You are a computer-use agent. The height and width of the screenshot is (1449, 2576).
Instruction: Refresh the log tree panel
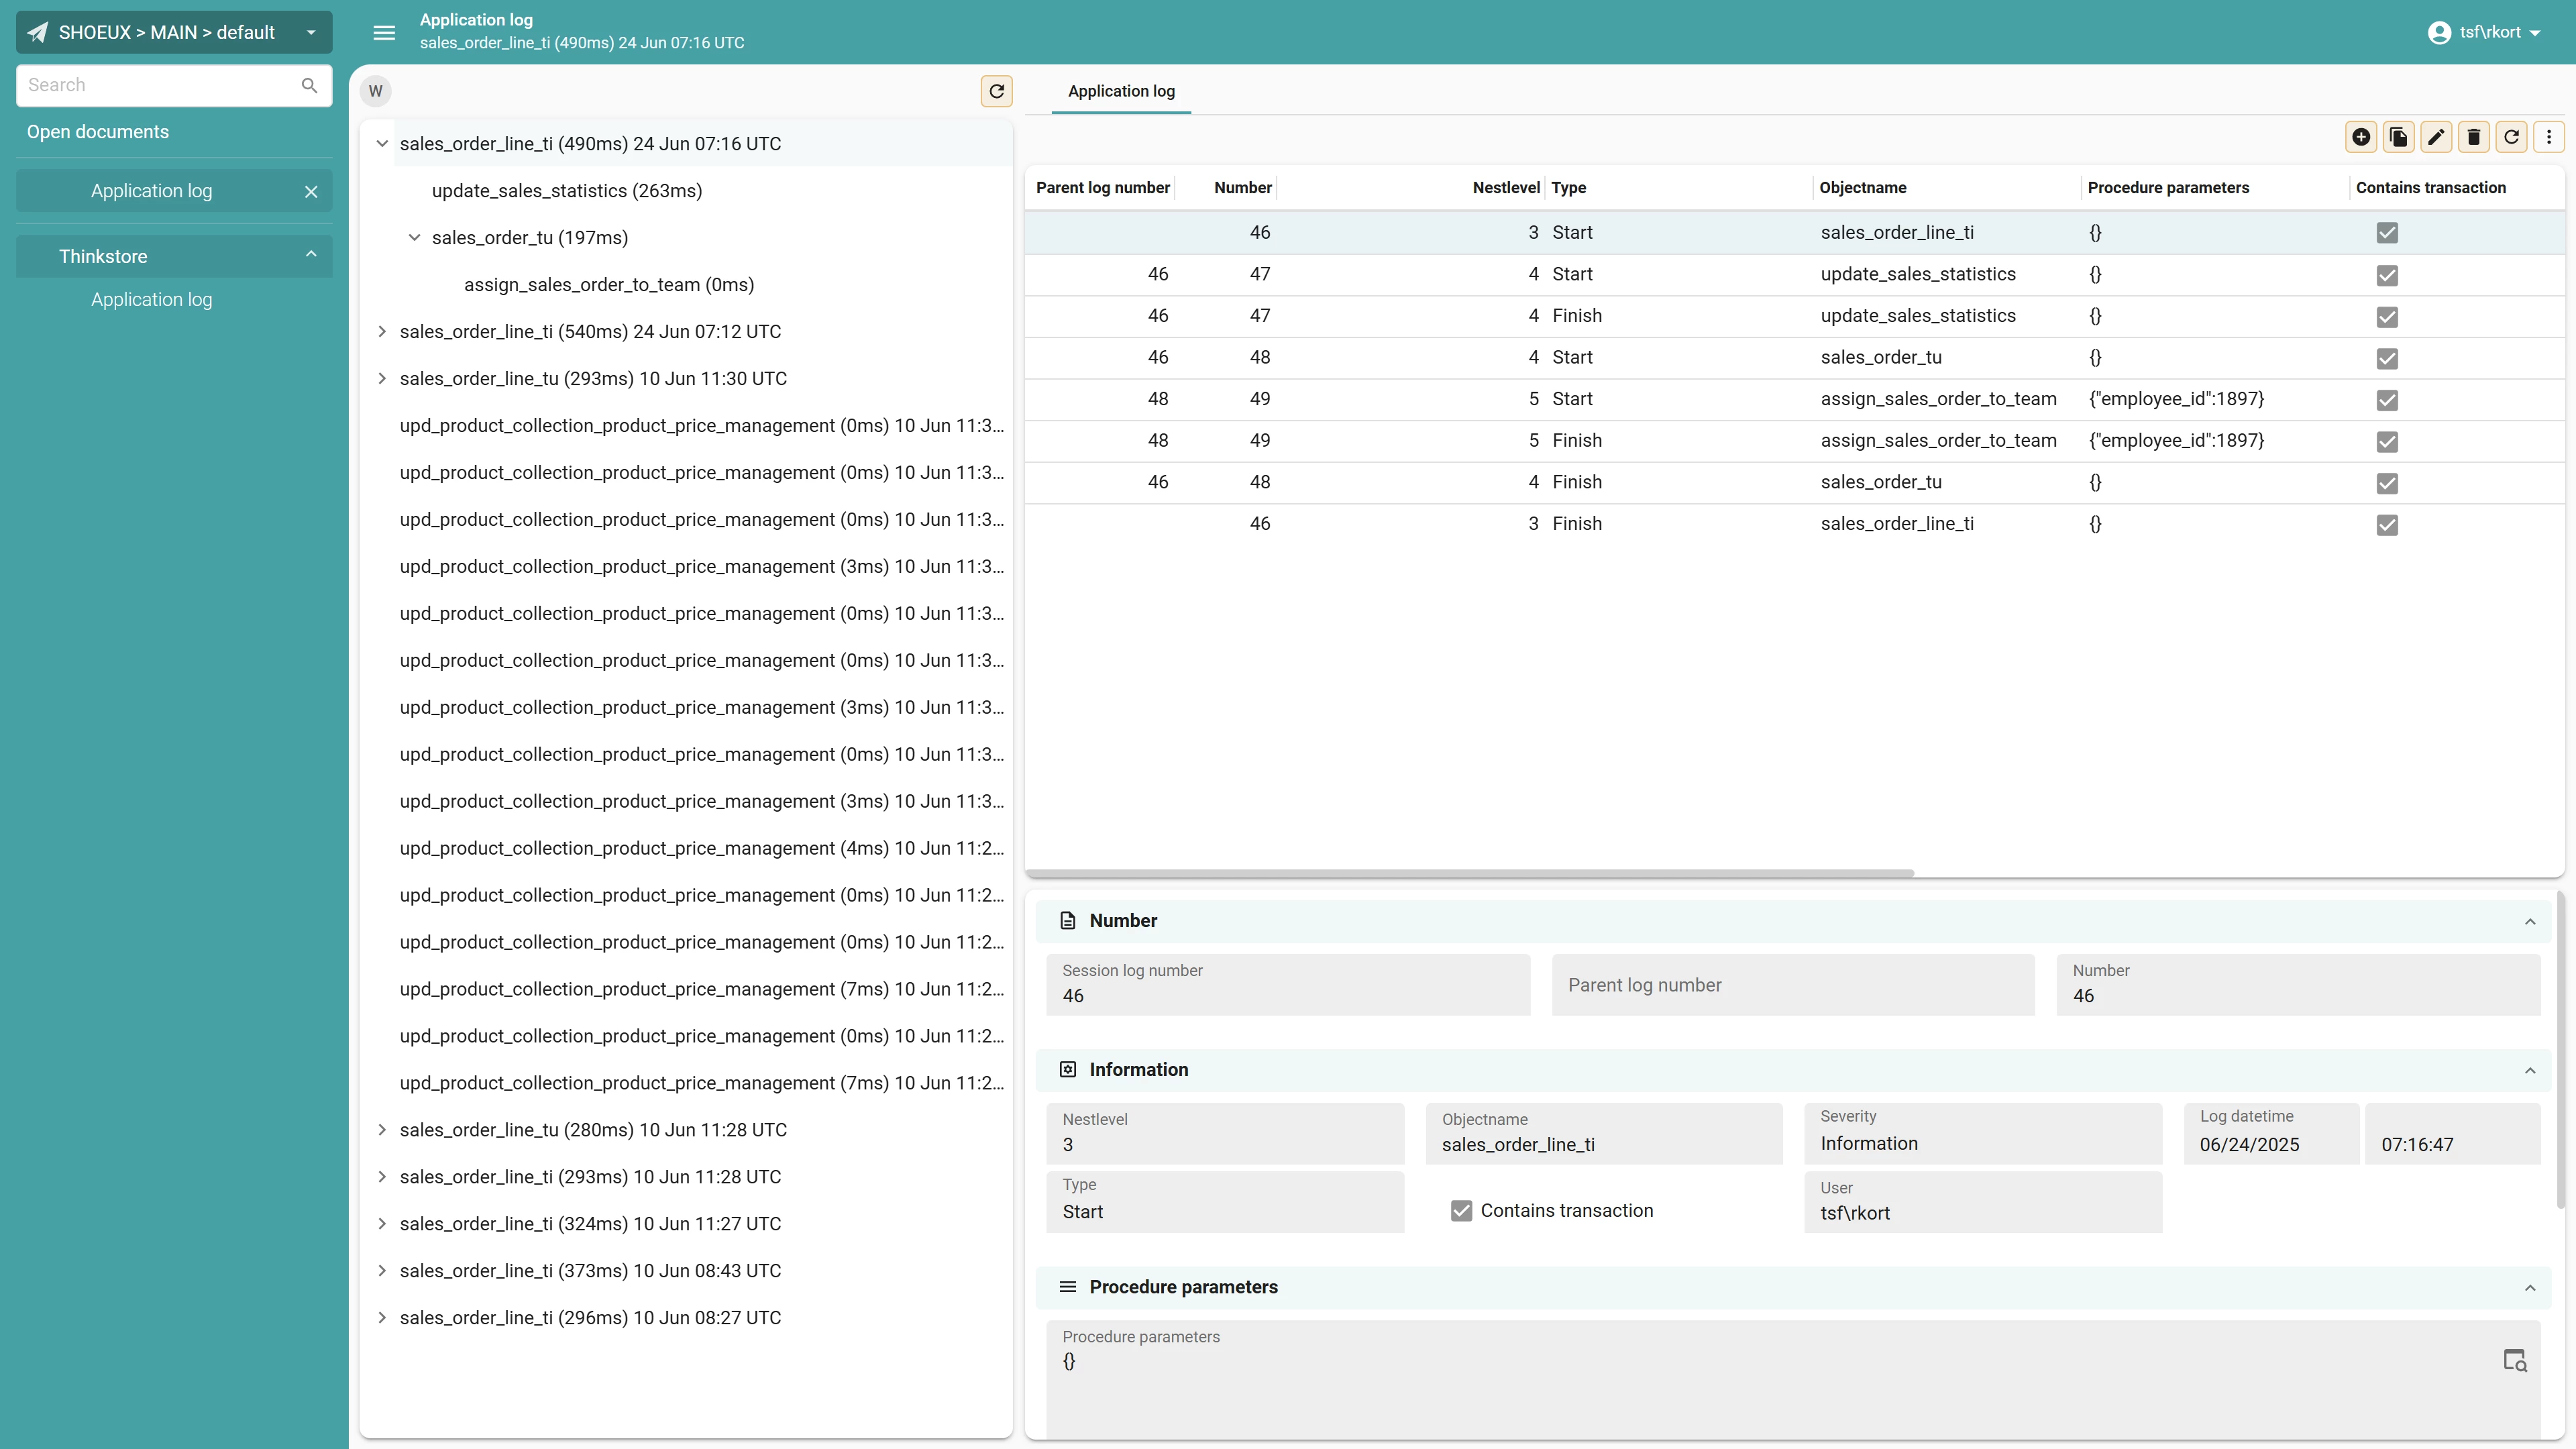996,91
